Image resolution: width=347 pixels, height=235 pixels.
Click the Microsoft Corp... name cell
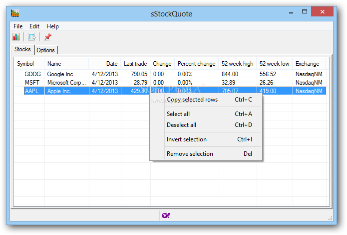pyautogui.click(x=66, y=83)
